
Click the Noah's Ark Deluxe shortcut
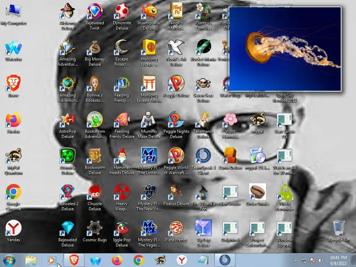pyautogui.click(x=176, y=53)
